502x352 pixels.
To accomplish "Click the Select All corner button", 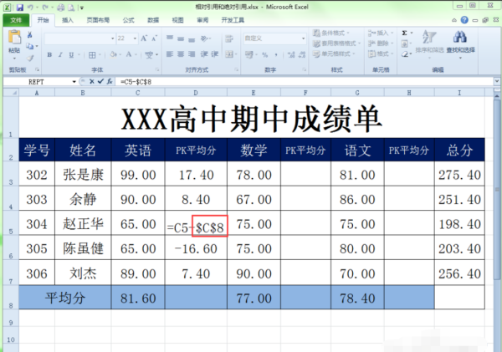I will (x=11, y=93).
